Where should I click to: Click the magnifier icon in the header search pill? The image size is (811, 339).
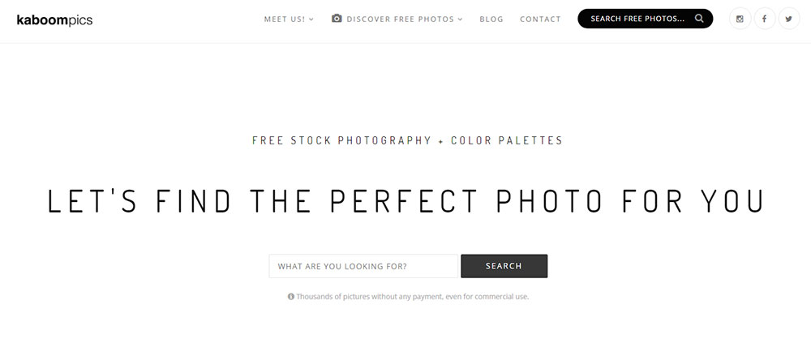pyautogui.click(x=699, y=19)
